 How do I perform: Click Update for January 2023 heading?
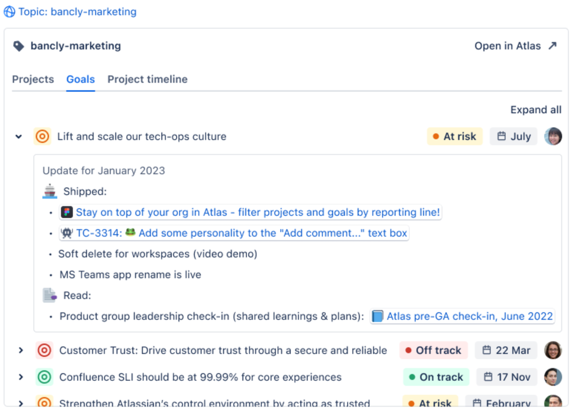pyautogui.click(x=104, y=171)
